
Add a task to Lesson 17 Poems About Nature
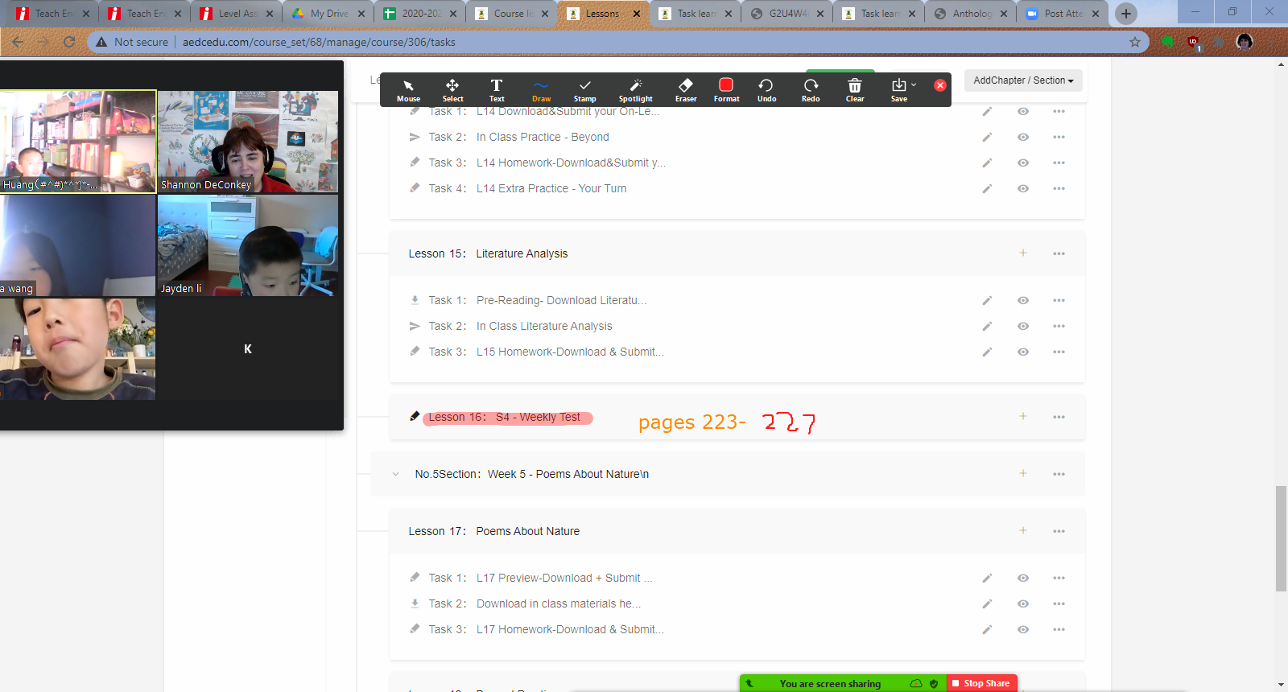pos(1023,530)
